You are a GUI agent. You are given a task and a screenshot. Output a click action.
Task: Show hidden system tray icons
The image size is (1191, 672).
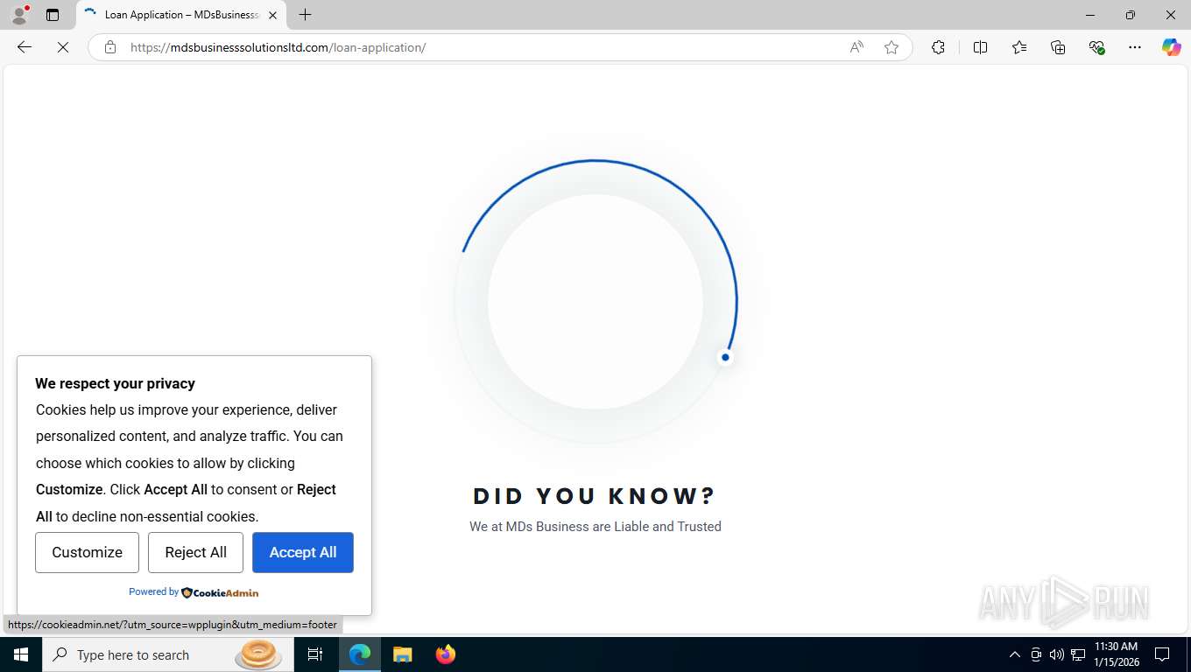pos(1015,654)
